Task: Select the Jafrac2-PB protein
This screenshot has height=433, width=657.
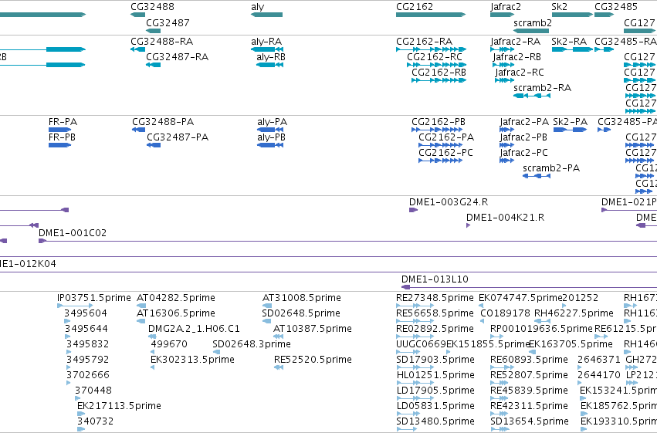Action: pos(506,145)
